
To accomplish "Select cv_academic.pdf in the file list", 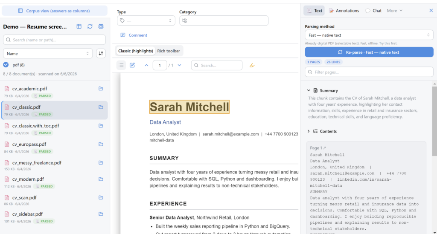I will (x=54, y=92).
